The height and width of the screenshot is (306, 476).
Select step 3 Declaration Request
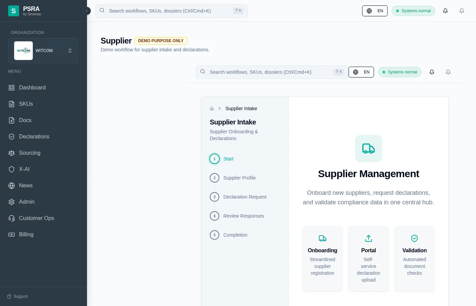click(x=244, y=197)
